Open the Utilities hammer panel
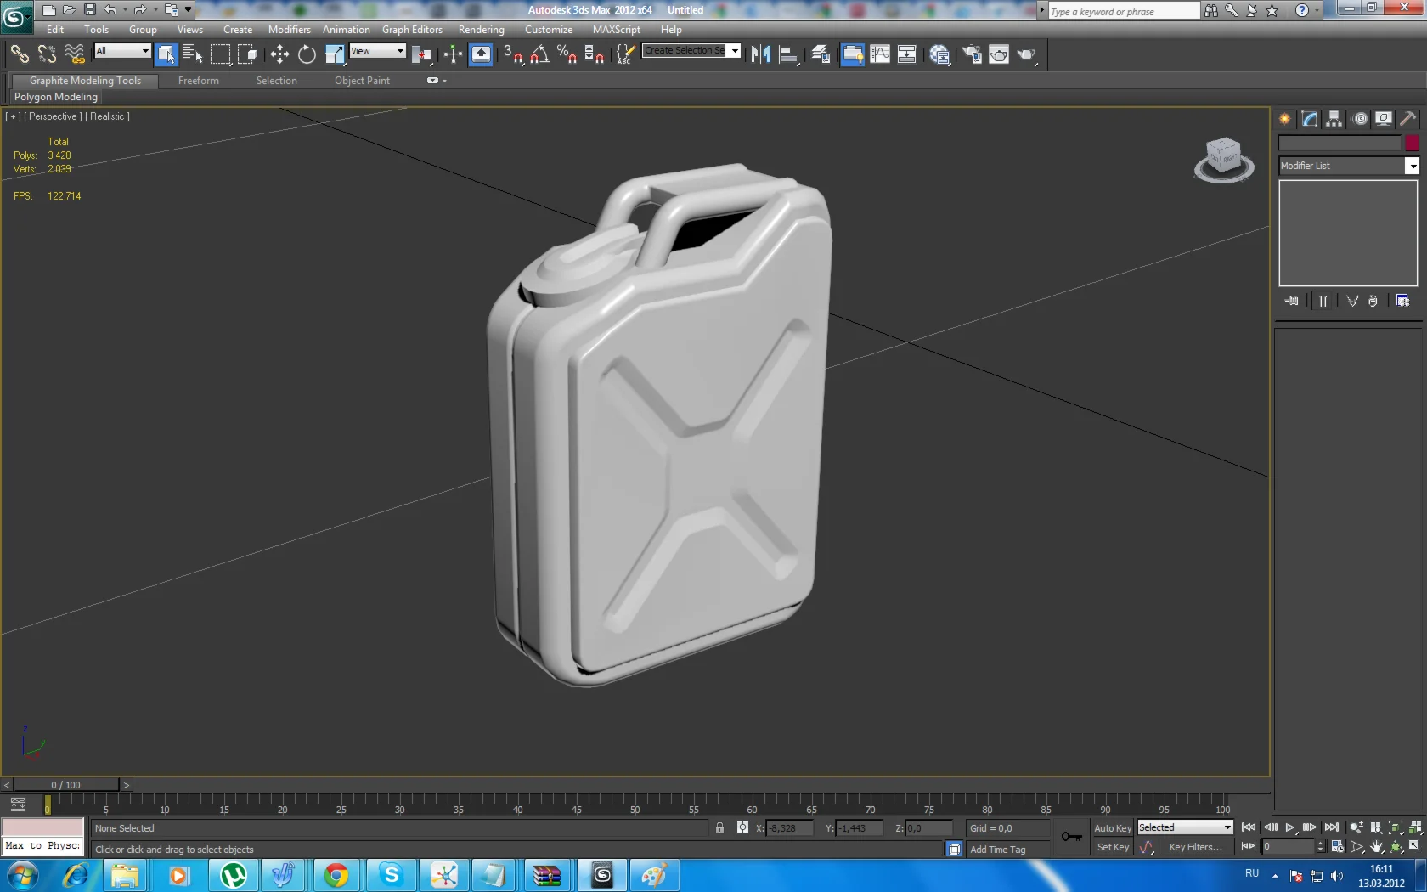Image resolution: width=1427 pixels, height=892 pixels. 1407,119
